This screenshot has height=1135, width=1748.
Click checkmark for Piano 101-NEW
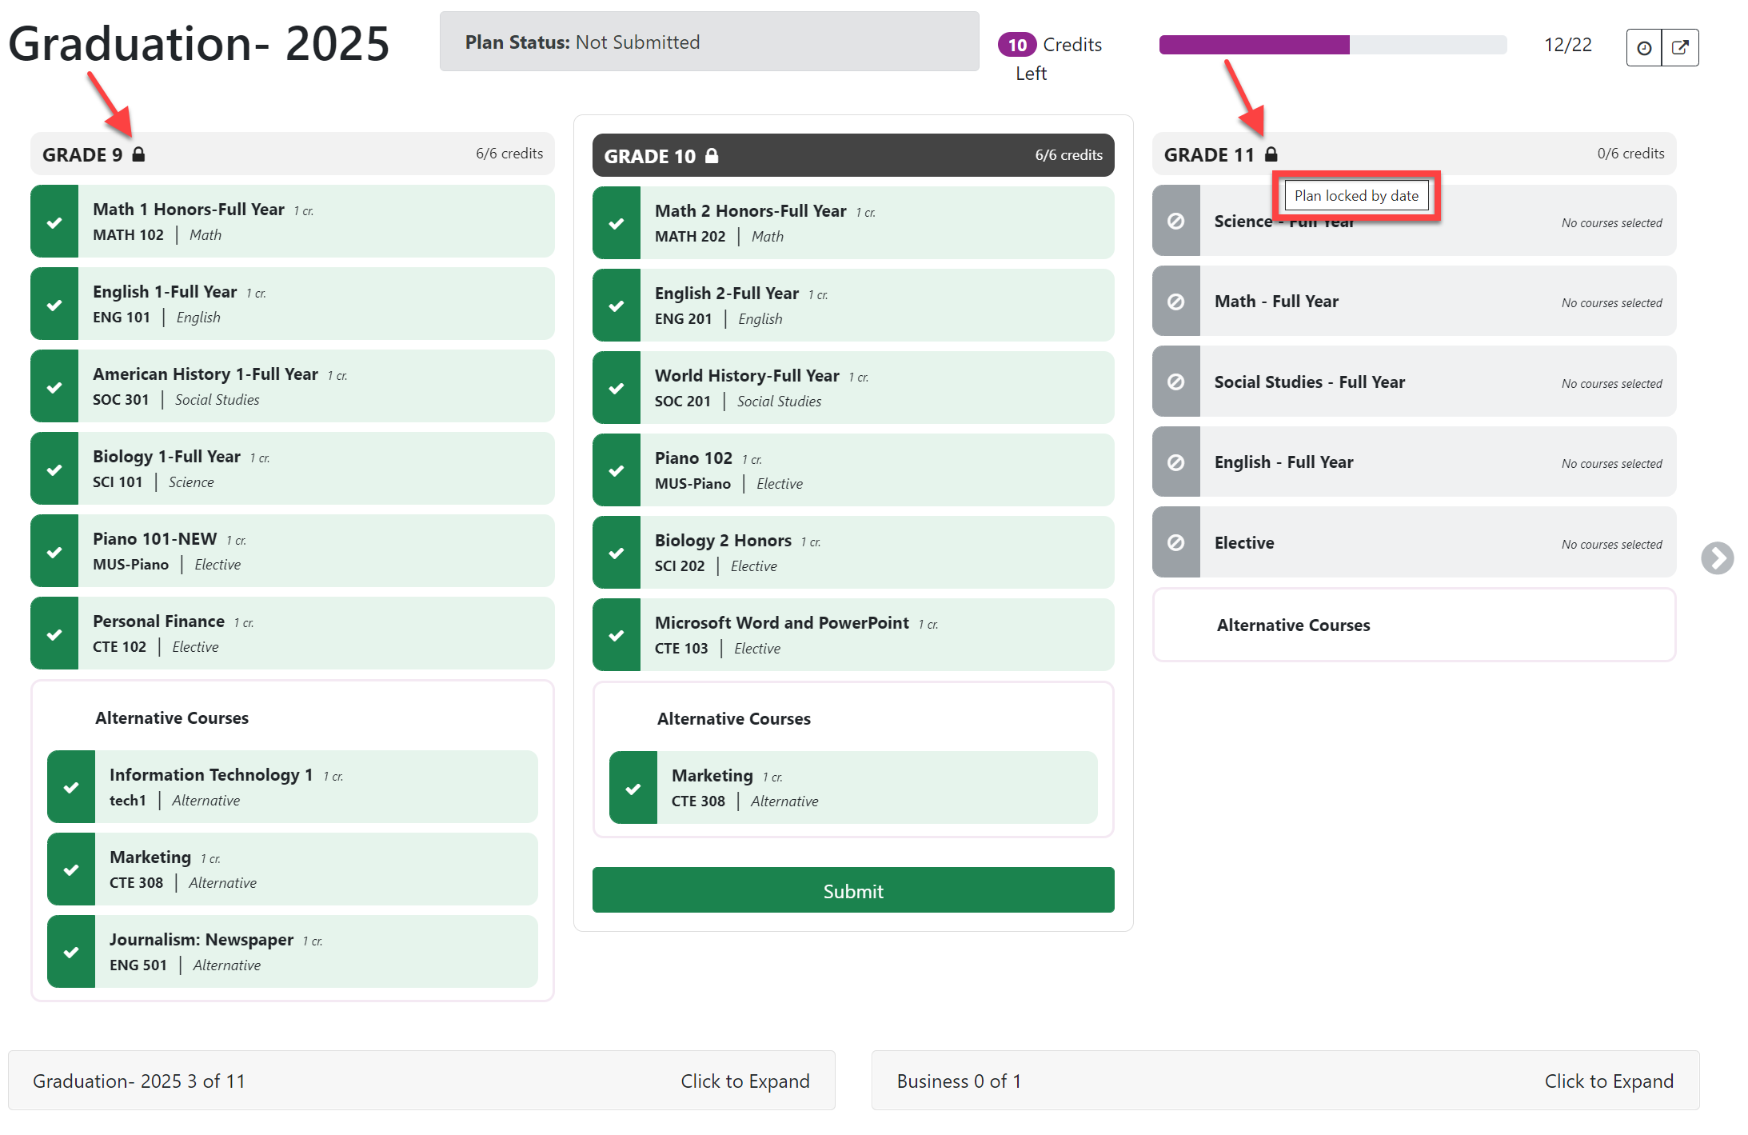54,551
